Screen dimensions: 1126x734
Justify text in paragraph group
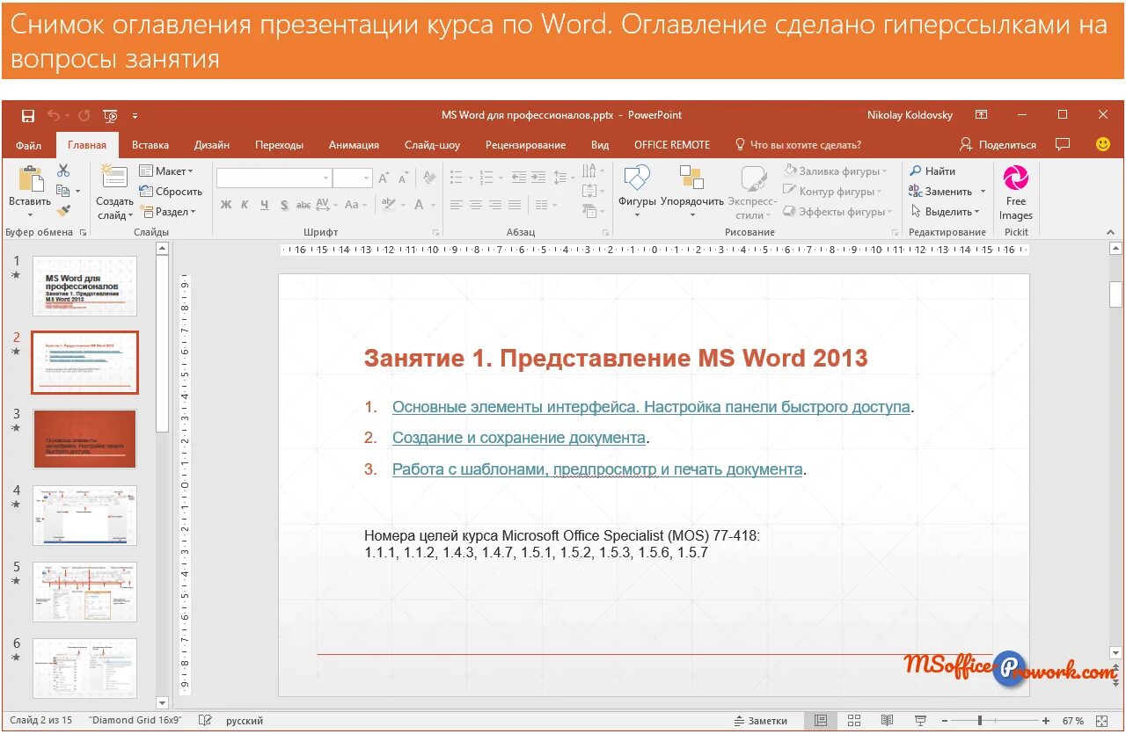tap(514, 205)
